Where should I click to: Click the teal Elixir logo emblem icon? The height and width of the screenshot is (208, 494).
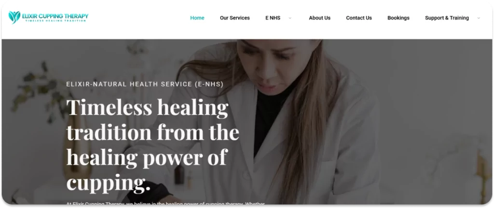[x=14, y=17]
